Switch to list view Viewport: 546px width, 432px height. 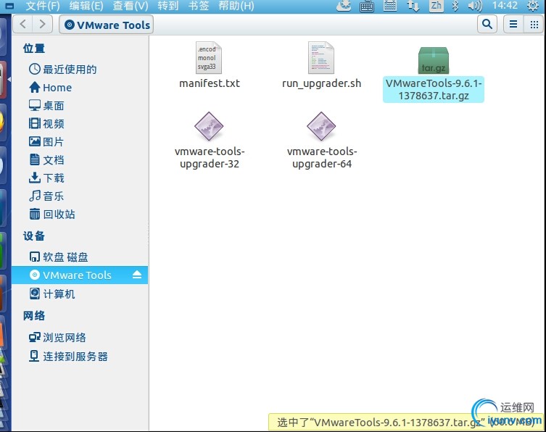(x=513, y=25)
